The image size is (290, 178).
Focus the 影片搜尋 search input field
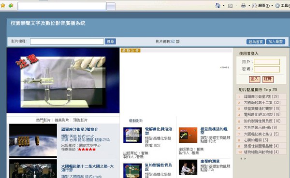point(67,41)
